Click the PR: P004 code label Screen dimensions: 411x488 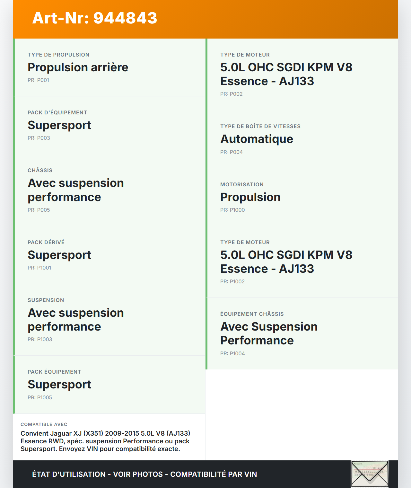click(x=231, y=152)
